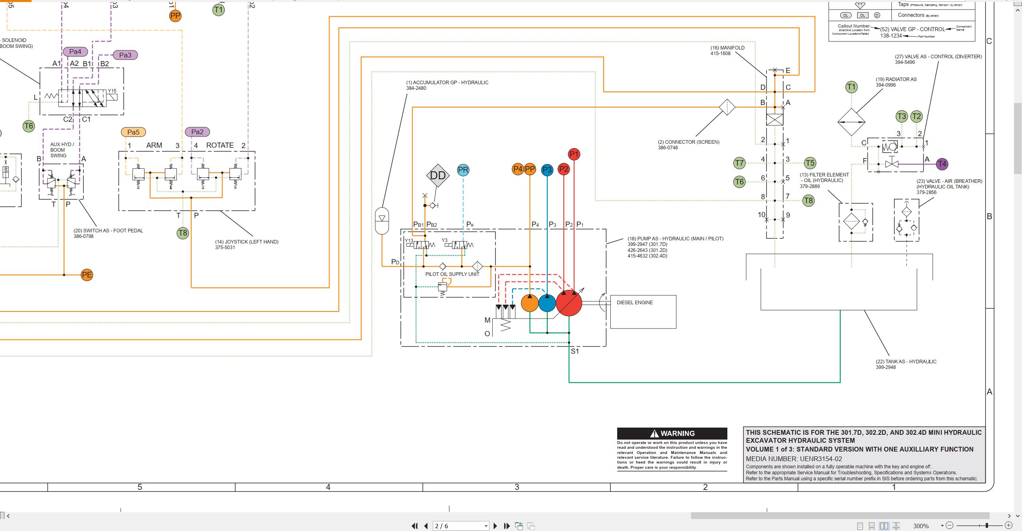
Task: Click the ROTATE label on joystick
Action: [220, 145]
